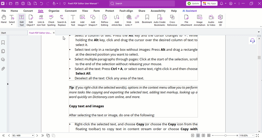Open the Organize ribbon tab
Screen dimensions: 262x138
tap(54, 11)
